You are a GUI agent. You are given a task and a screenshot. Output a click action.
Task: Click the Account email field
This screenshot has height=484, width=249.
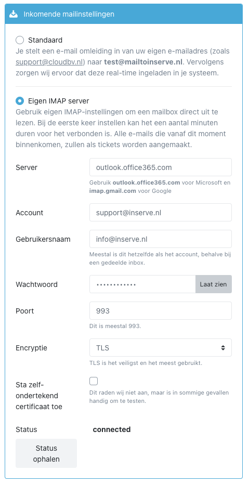(x=161, y=212)
